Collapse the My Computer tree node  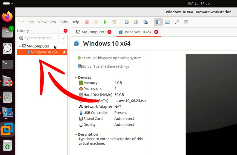click(20, 46)
